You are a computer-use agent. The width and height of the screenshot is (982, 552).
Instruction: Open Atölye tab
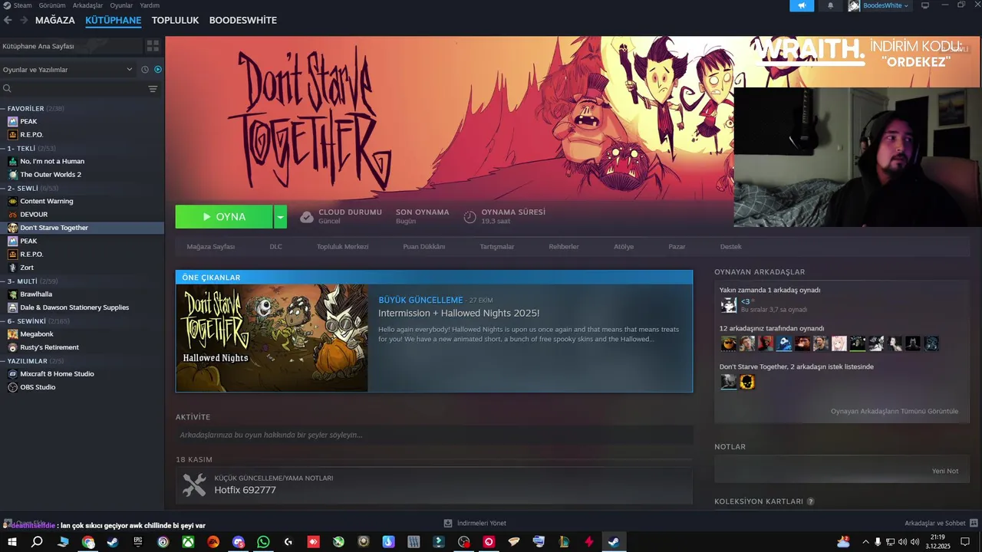(624, 247)
